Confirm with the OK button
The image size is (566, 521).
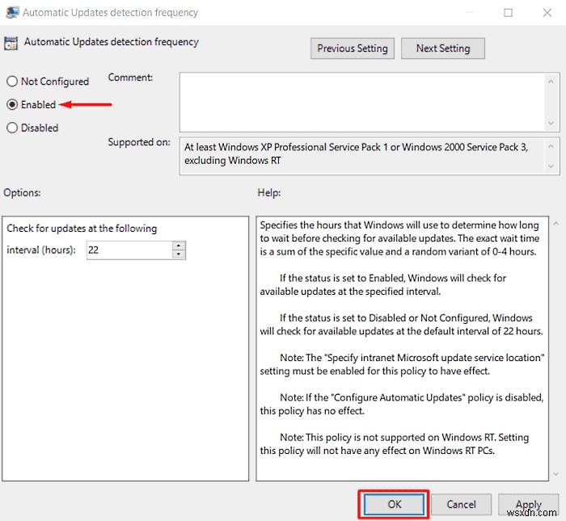394,504
